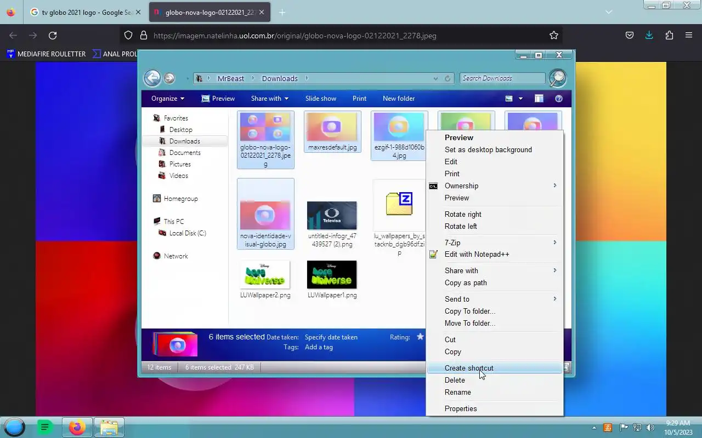Click Add a tag in details pane
Screen dimensions: 702x438
point(319,347)
